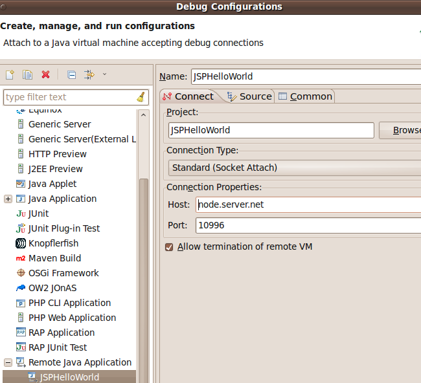This screenshot has width=421, height=383.
Task: Select the Java Applet icon
Action: 21,184
